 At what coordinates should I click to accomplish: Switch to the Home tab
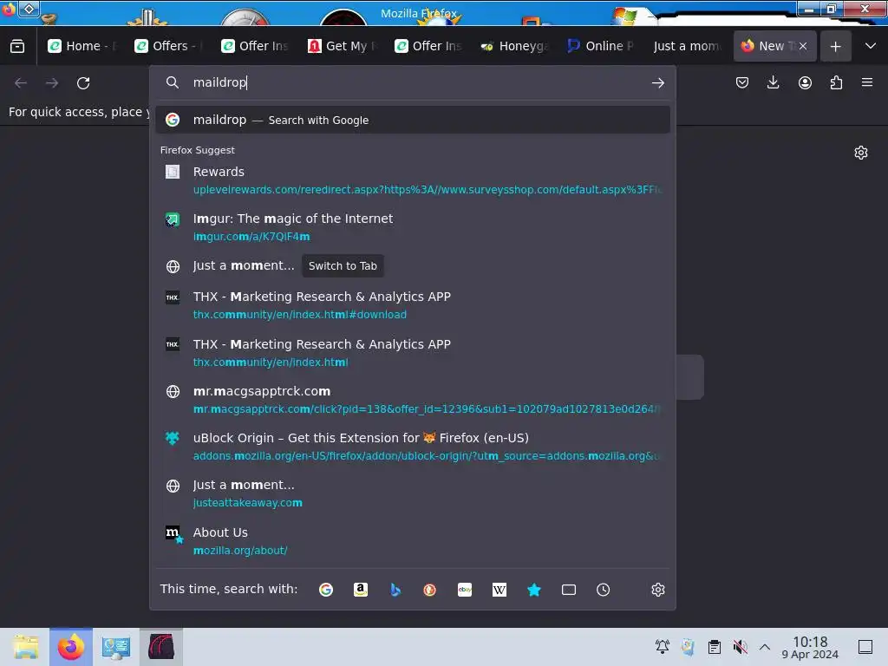(x=82, y=46)
